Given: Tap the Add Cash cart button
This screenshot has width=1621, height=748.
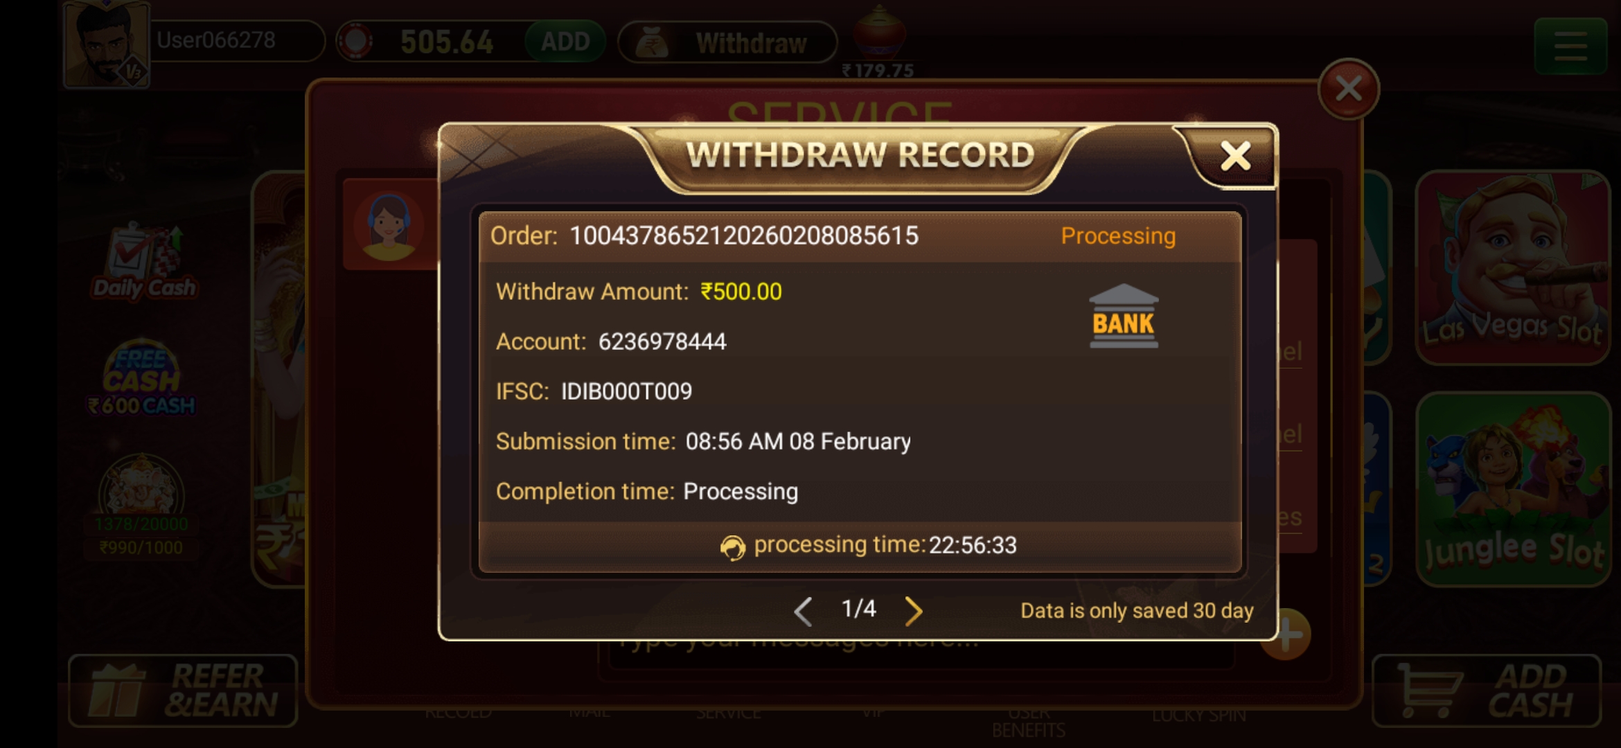Looking at the screenshot, I should [1486, 691].
